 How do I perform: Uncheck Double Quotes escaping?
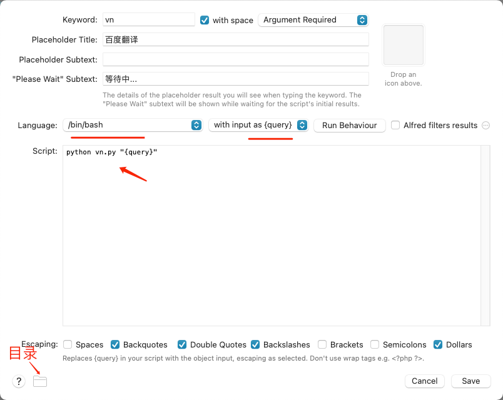pyautogui.click(x=182, y=344)
